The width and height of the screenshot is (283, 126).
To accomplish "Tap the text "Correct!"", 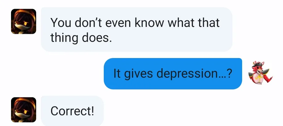I will [72, 111].
